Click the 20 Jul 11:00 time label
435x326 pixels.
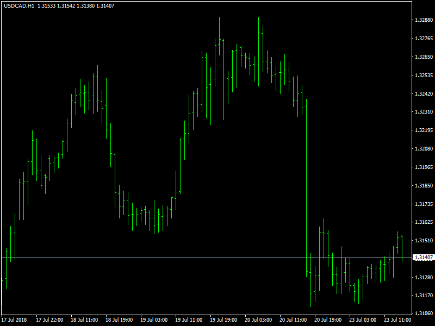point(293,320)
